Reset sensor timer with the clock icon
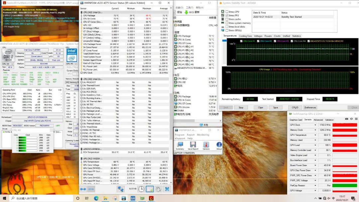 pos(141,189)
